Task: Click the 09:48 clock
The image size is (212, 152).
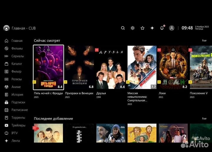Action: 187,28
